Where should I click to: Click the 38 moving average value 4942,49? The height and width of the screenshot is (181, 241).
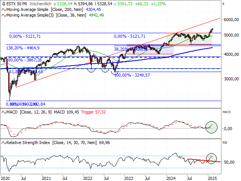[96, 15]
